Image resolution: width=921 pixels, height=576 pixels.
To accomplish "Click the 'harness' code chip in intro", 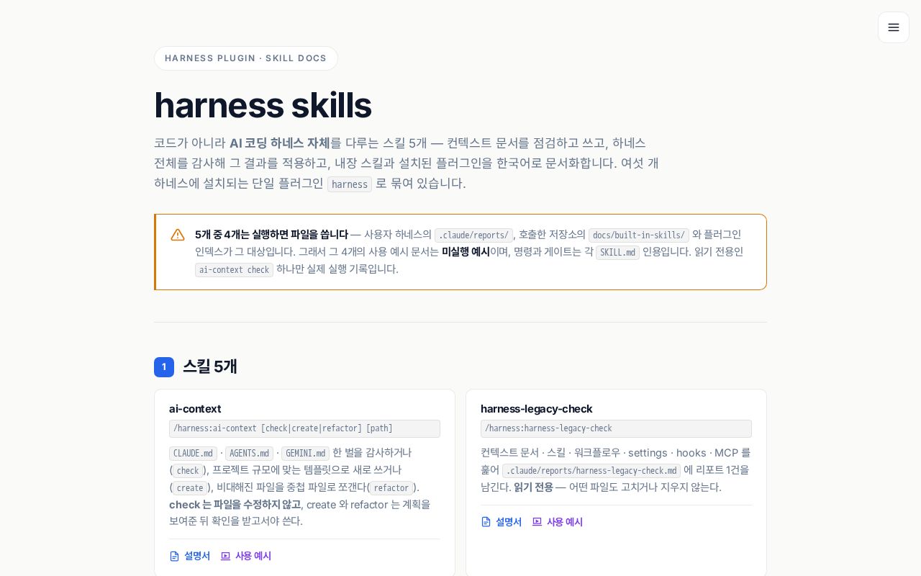I will click(350, 184).
